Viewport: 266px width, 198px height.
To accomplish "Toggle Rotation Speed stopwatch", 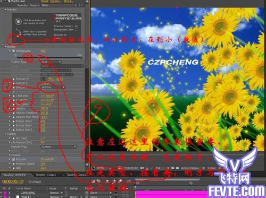I will click(13, 163).
